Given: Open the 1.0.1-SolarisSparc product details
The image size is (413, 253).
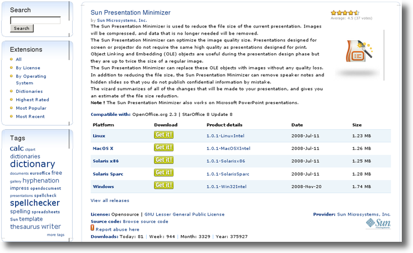Looking at the screenshot, I should tap(228, 174).
